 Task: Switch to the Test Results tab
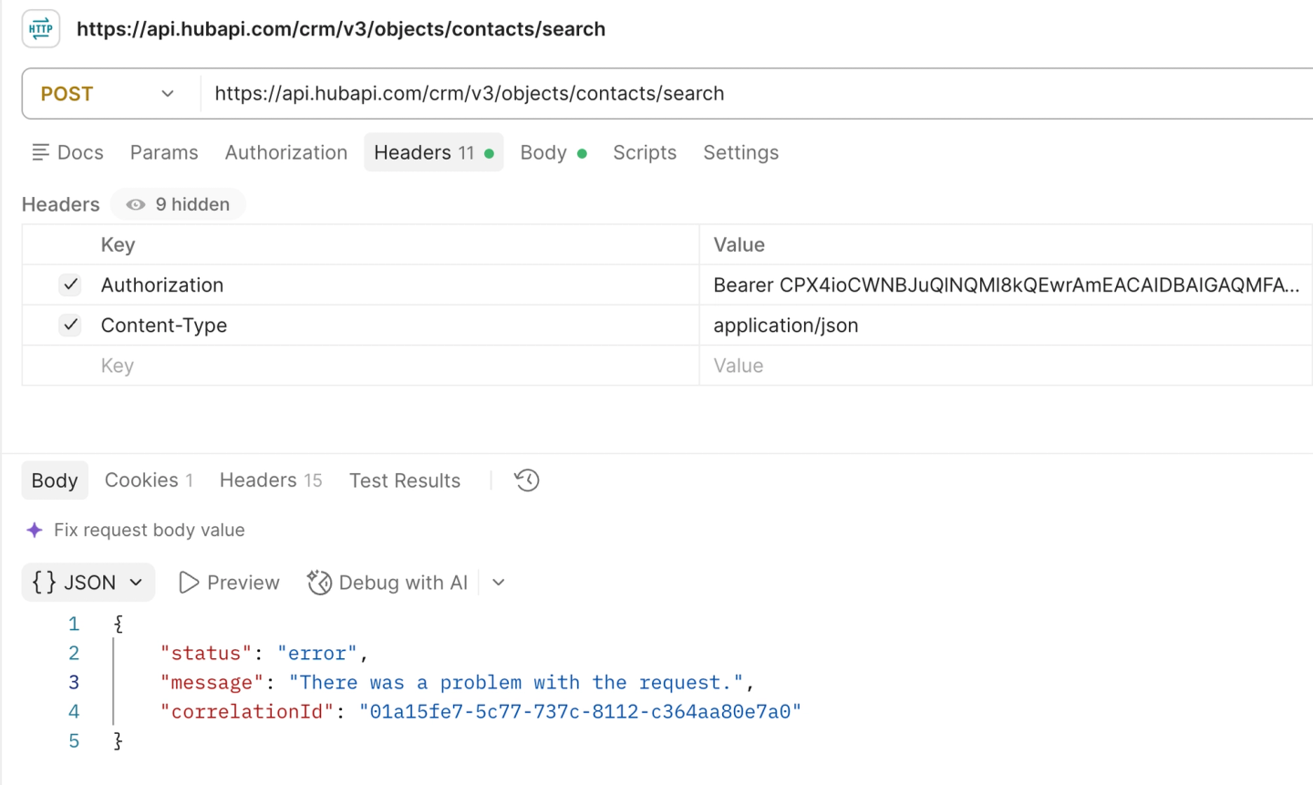click(x=405, y=480)
